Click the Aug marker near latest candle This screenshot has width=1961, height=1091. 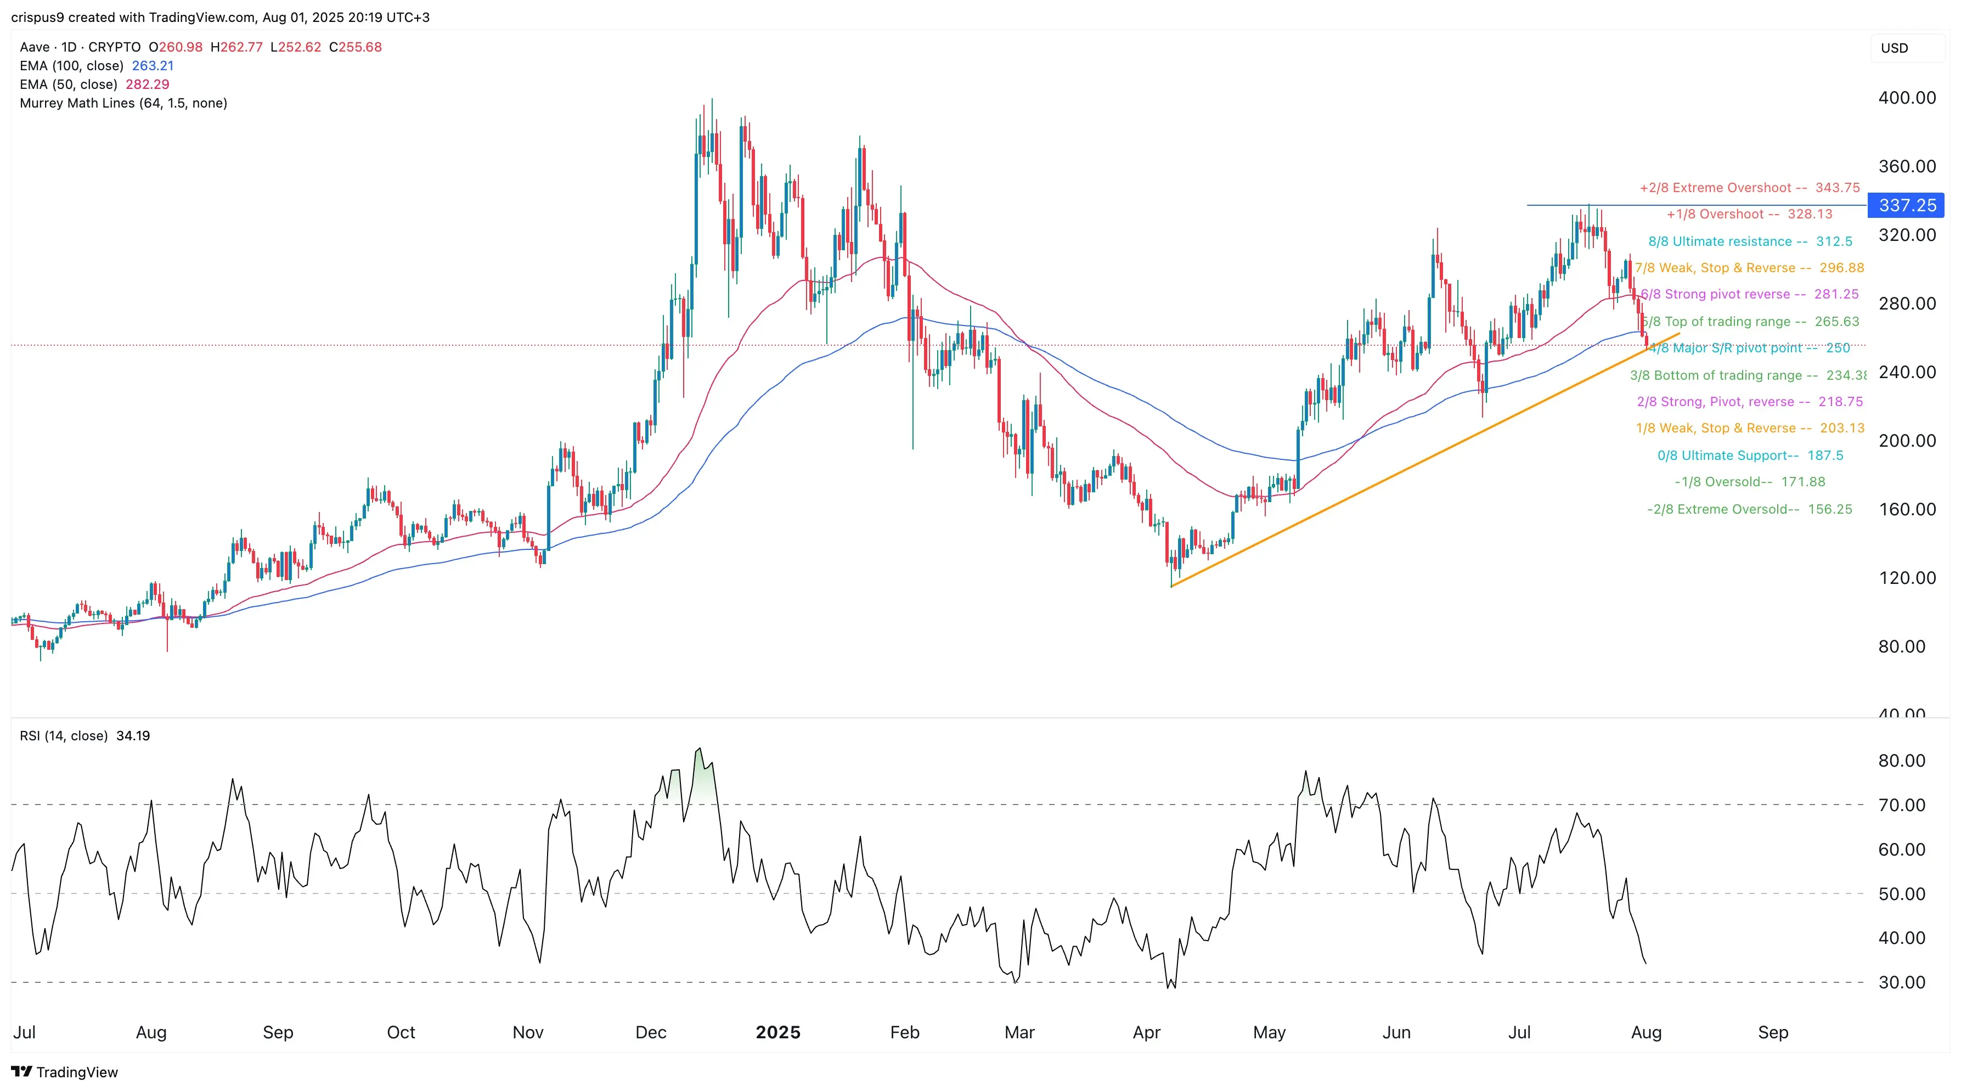pos(1646,1032)
